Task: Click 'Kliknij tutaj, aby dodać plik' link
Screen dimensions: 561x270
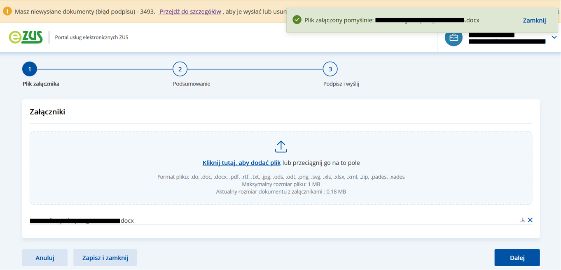Action: pos(241,163)
